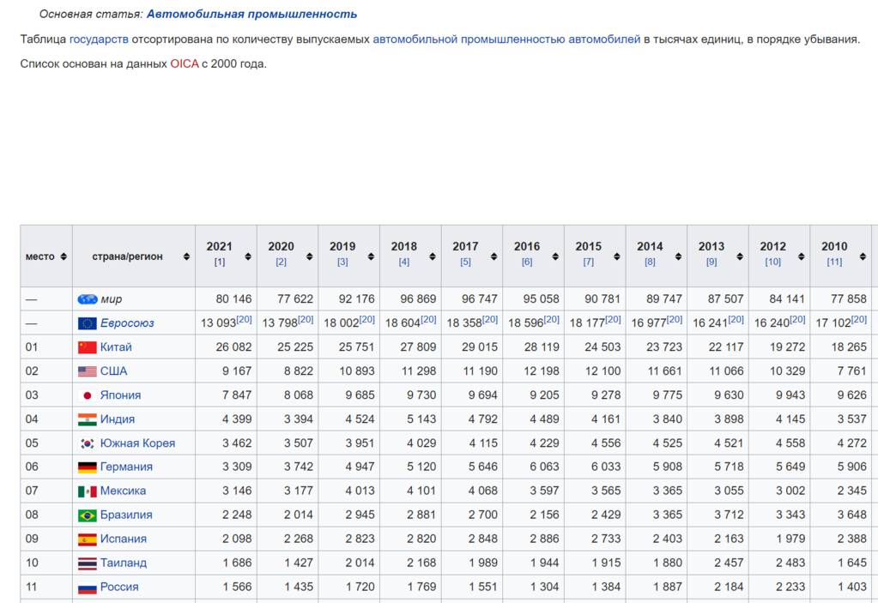Viewport: 878px width, 603px height.
Task: Click the Mexico flag icon
Action: [88, 491]
